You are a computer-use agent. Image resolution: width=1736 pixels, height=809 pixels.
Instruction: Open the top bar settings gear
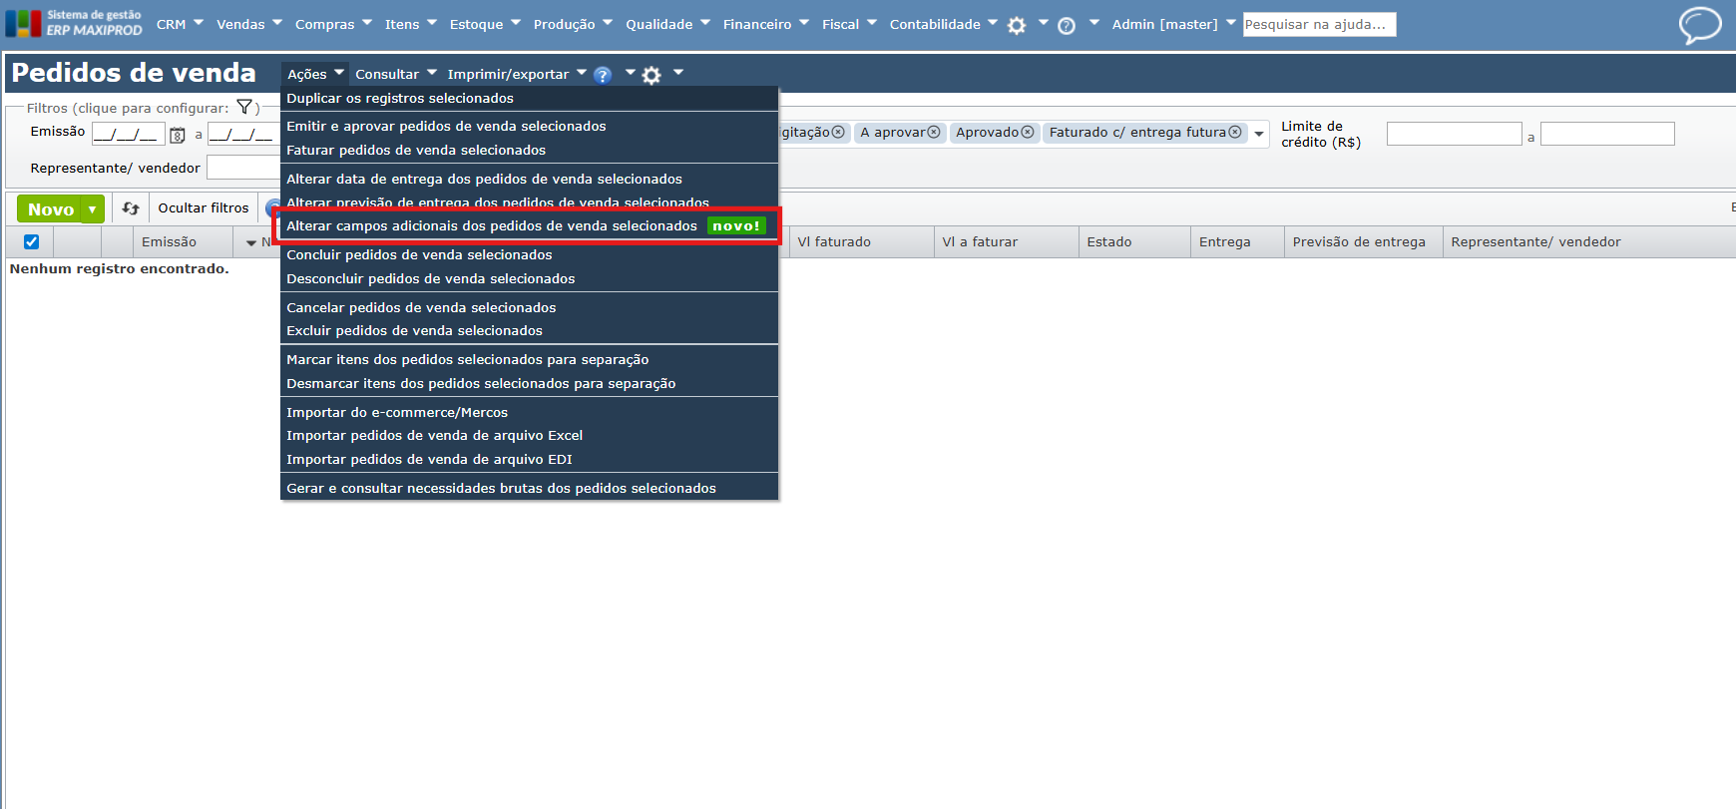coord(1017,26)
